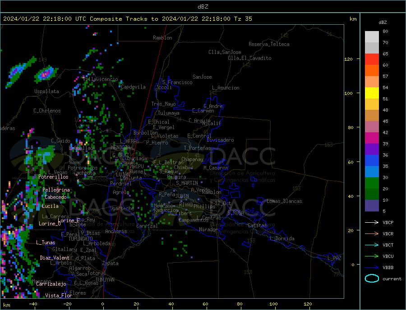Click the Tres_Mayo map label
This screenshot has height=310, width=406.
[163, 104]
